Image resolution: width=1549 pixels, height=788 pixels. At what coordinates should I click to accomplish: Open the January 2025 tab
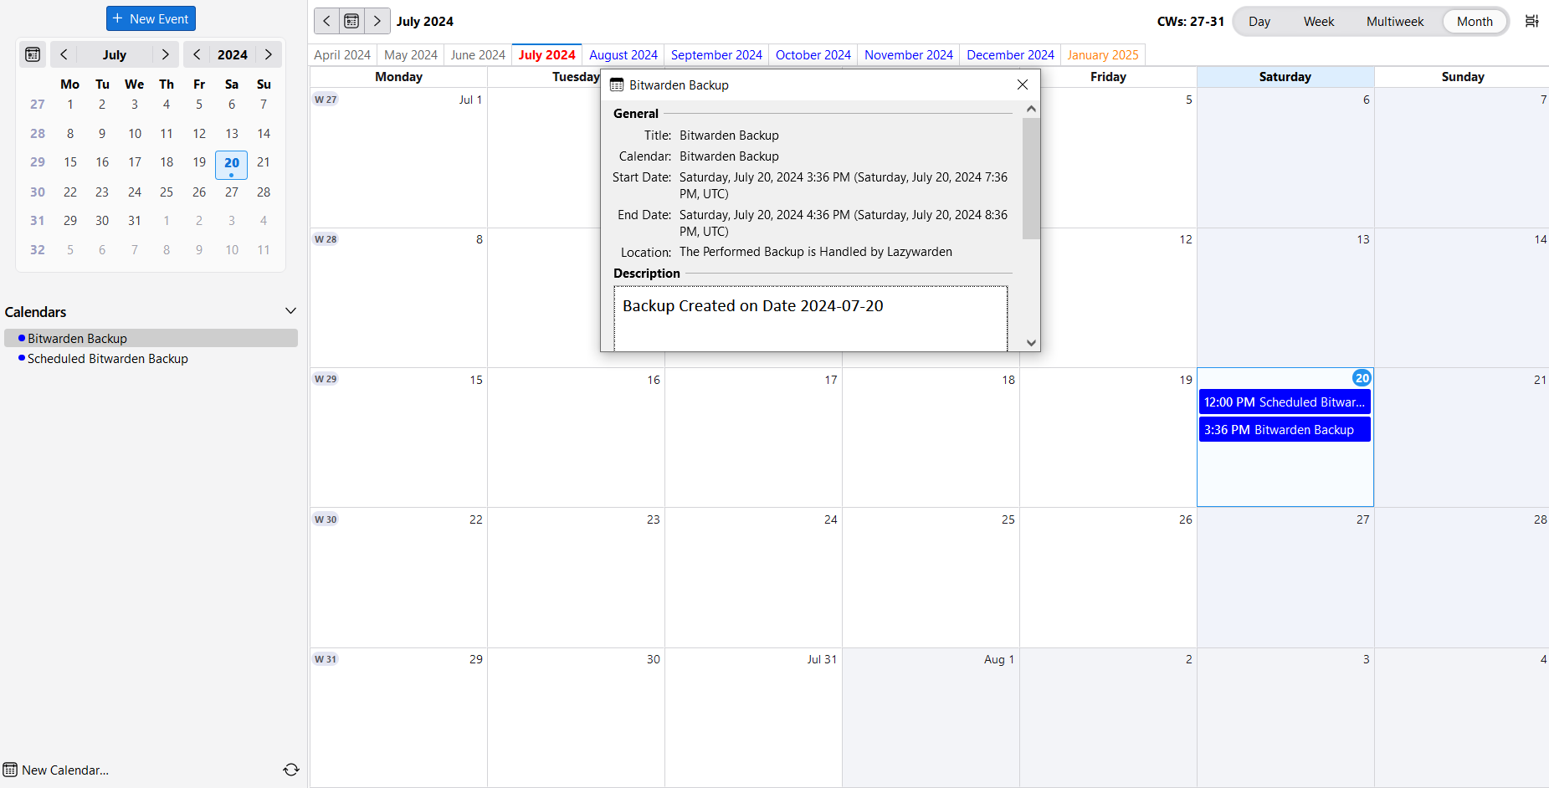(1103, 54)
